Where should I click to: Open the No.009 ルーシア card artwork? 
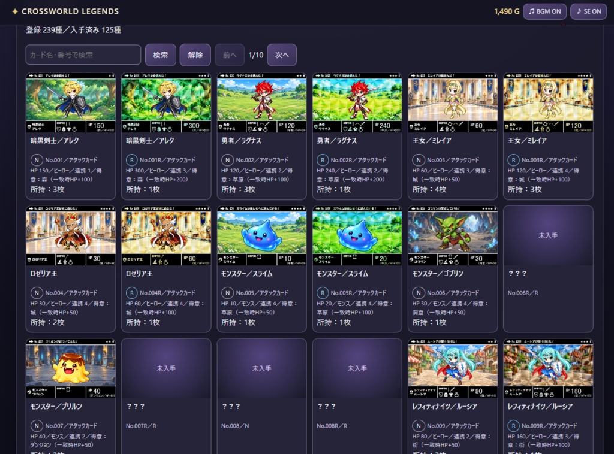click(x=453, y=369)
